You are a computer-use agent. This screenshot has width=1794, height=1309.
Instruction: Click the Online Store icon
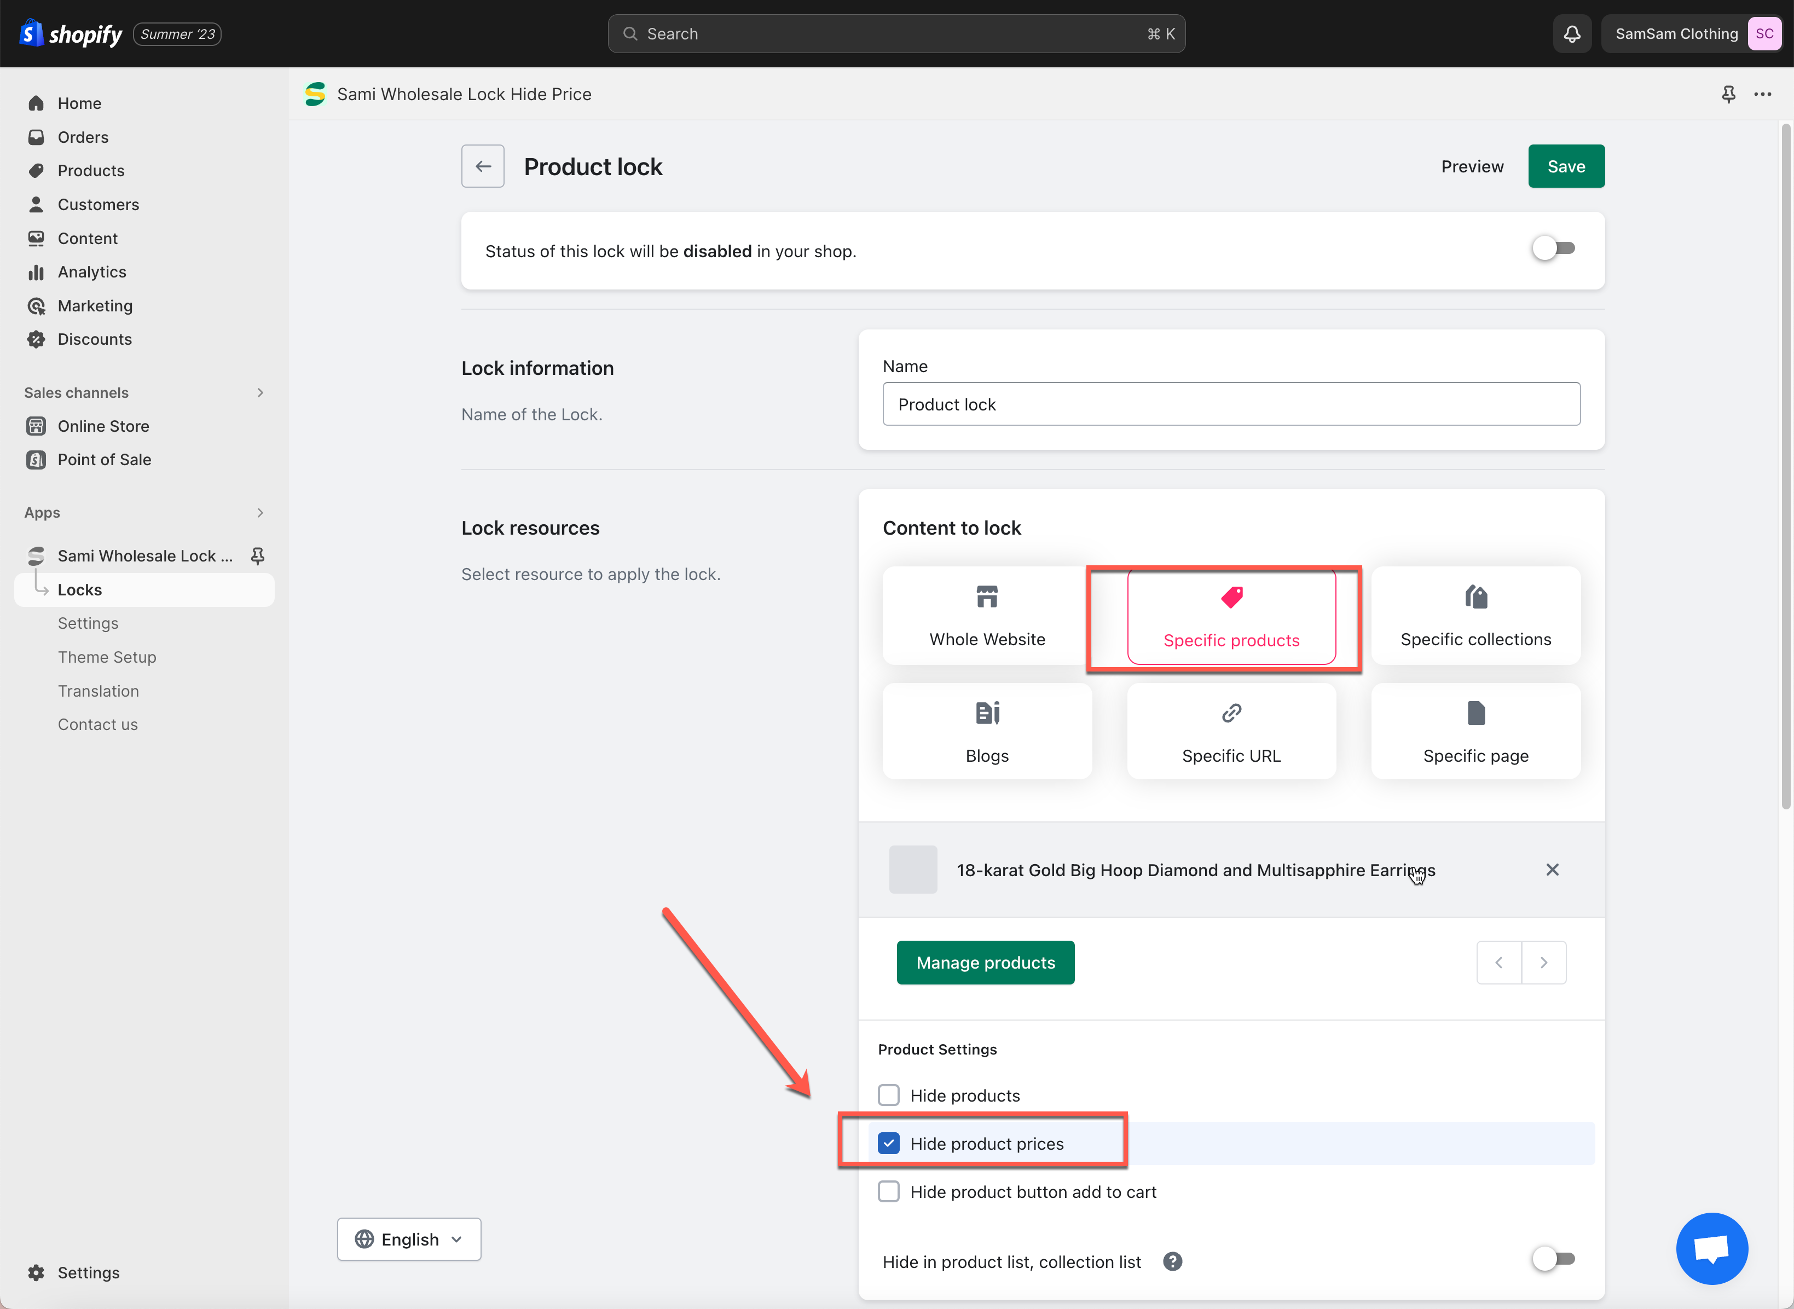pos(37,426)
